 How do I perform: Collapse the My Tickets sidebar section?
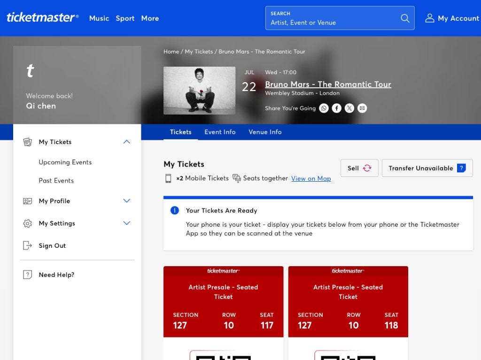pyautogui.click(x=127, y=142)
